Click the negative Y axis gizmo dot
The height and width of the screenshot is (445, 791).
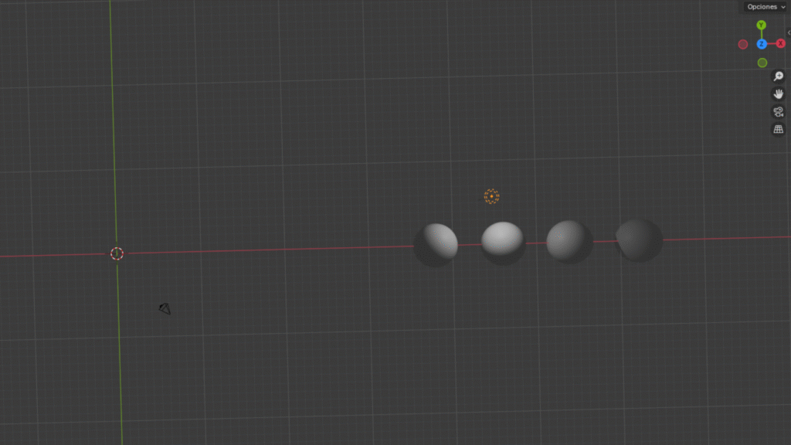[762, 63]
